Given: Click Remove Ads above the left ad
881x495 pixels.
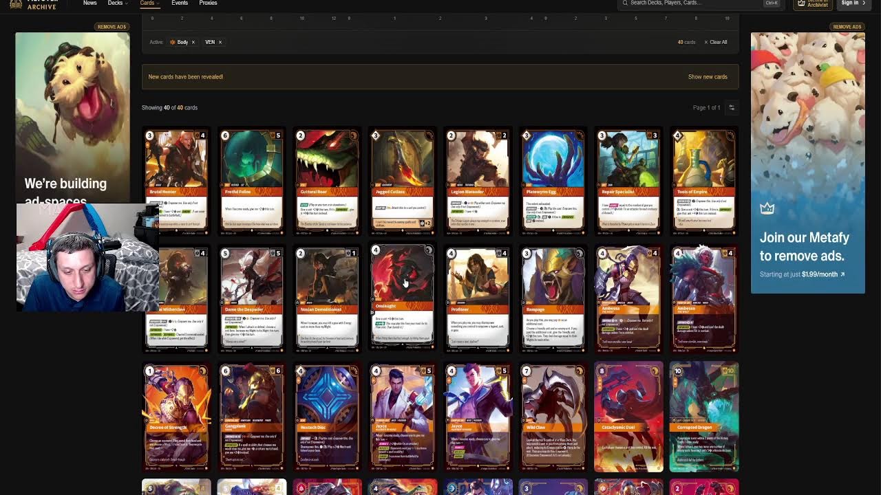Looking at the screenshot, I should point(112,27).
